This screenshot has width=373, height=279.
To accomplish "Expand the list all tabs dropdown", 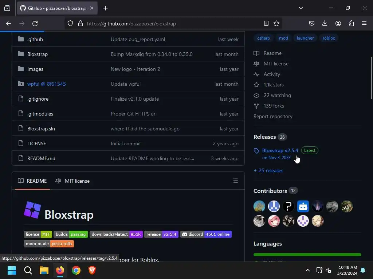I will point(301,8).
